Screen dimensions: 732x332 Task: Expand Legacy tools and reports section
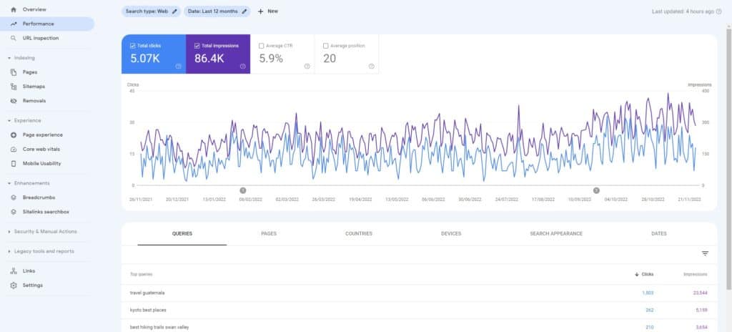41,251
